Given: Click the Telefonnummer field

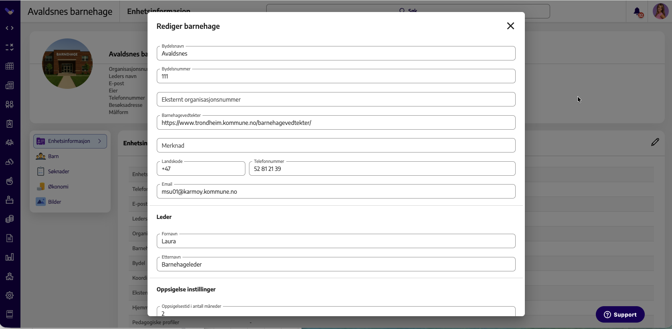Looking at the screenshot, I should click(x=382, y=169).
